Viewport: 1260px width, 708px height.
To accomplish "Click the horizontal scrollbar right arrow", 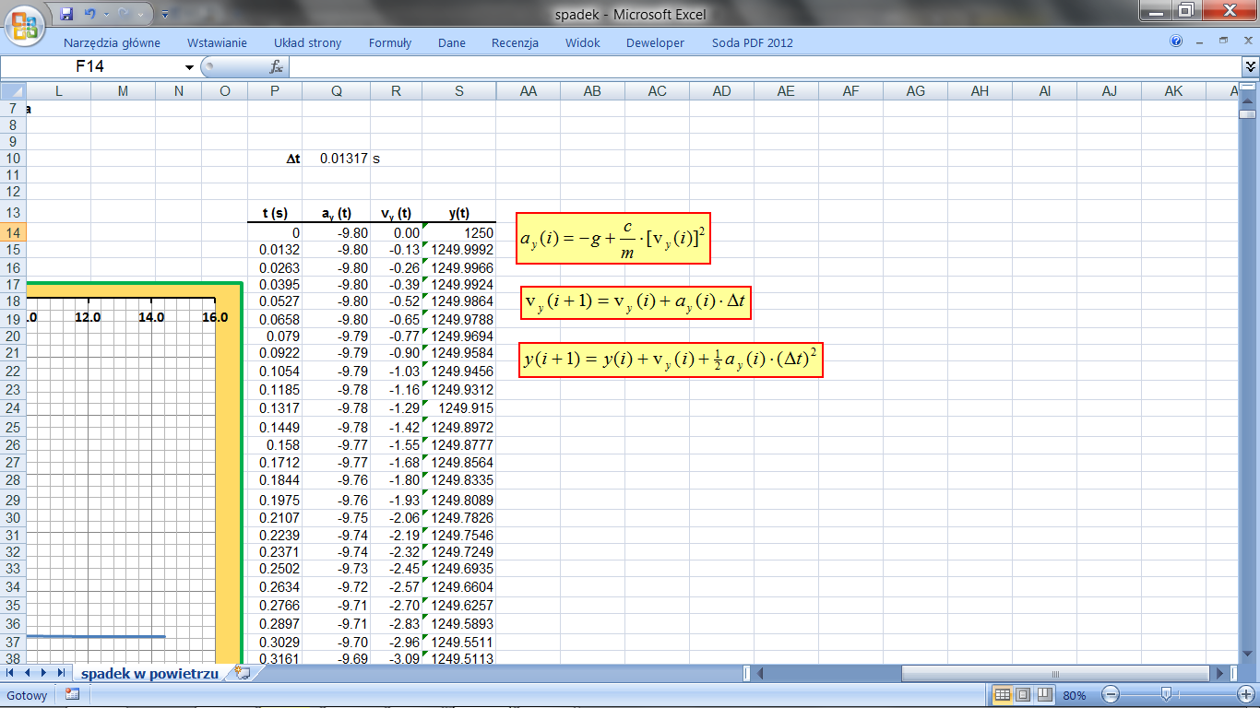I will [1221, 674].
